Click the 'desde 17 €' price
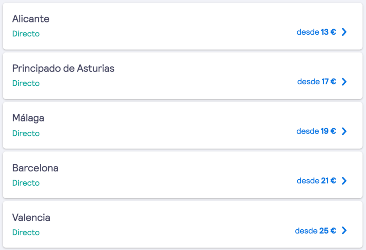Image resolution: width=366 pixels, height=250 pixels. pyautogui.click(x=317, y=82)
